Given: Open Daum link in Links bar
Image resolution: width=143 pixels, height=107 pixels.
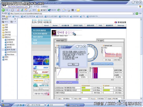Looking at the screenshot, I should pos(16,17).
